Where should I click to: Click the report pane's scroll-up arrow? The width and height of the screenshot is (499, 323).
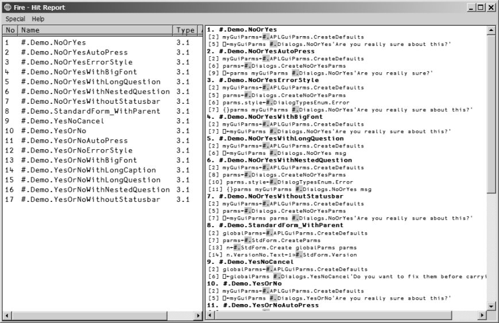pos(491,30)
